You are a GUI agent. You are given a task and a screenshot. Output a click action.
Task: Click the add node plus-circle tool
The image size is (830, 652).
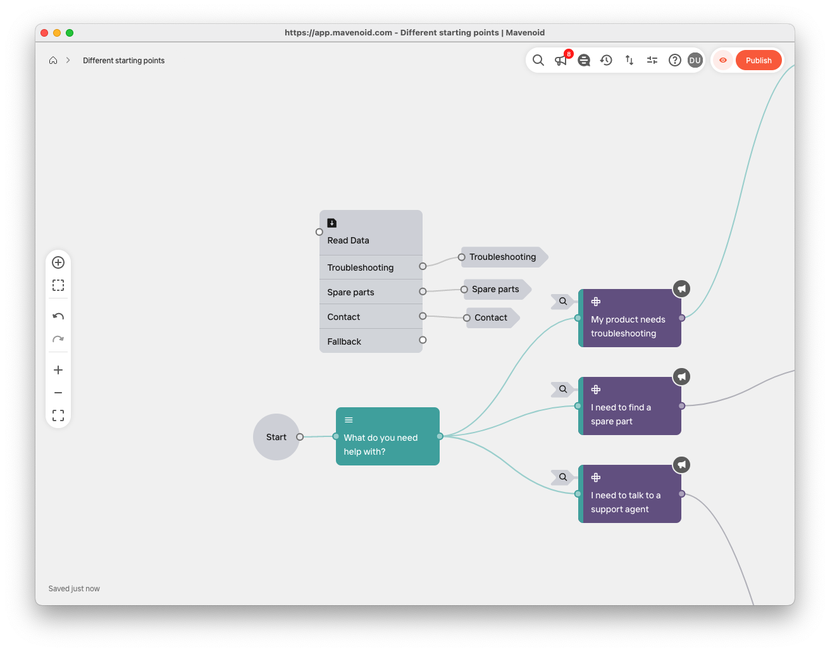[x=58, y=262]
